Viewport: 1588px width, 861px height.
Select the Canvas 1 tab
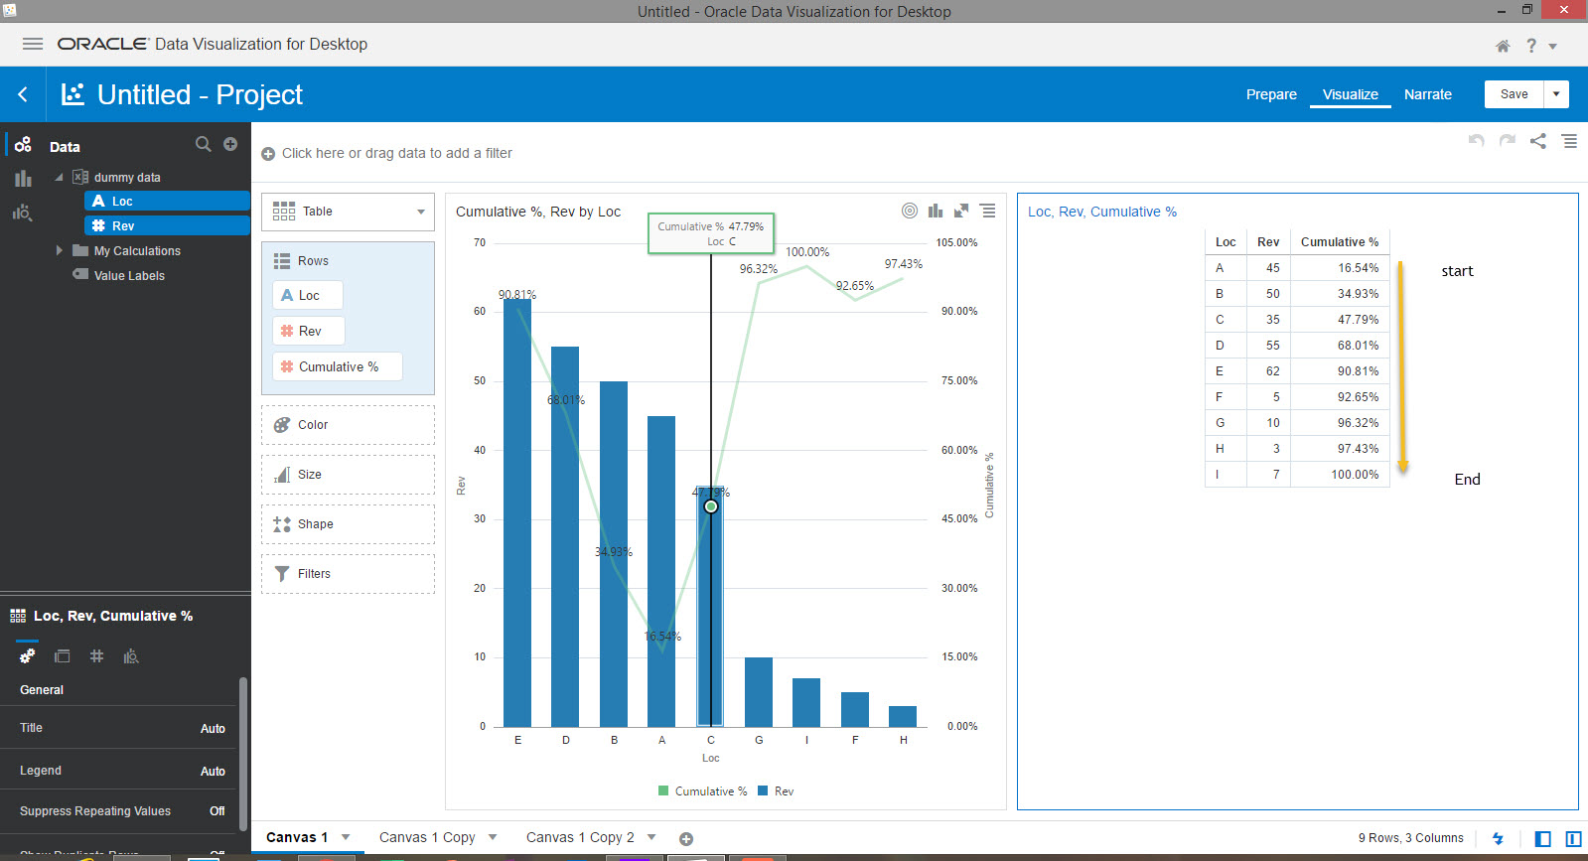point(297,837)
